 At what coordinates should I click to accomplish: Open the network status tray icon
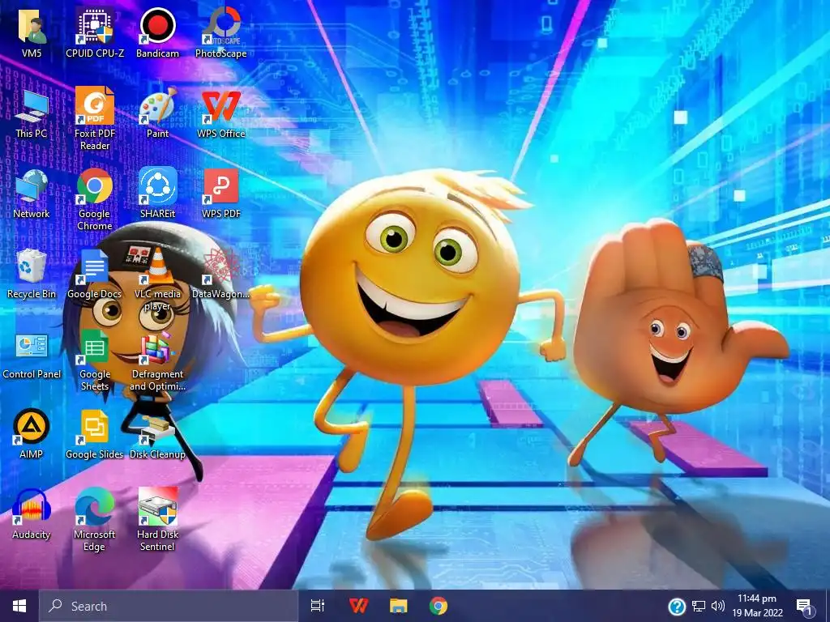point(699,607)
